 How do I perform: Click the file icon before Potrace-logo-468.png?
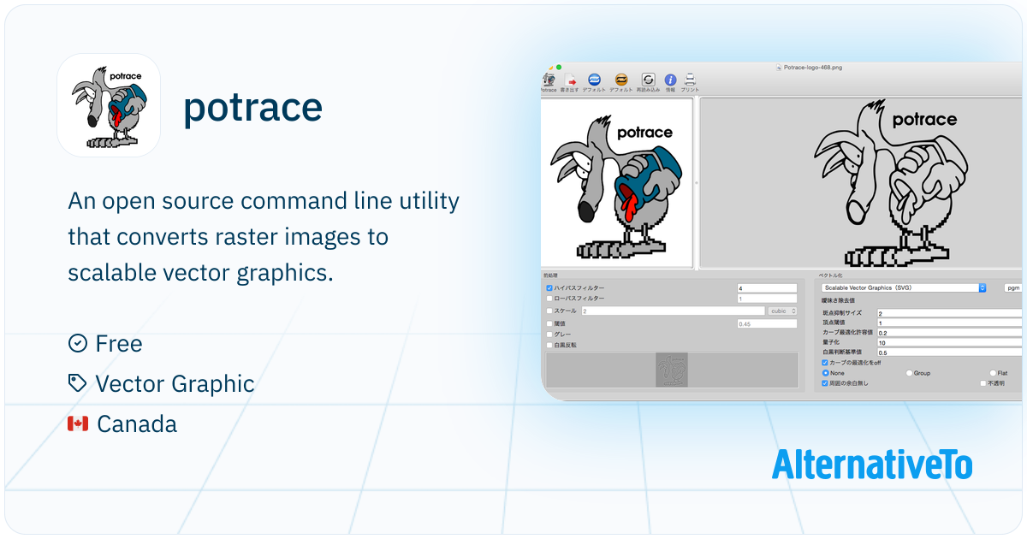tap(779, 67)
